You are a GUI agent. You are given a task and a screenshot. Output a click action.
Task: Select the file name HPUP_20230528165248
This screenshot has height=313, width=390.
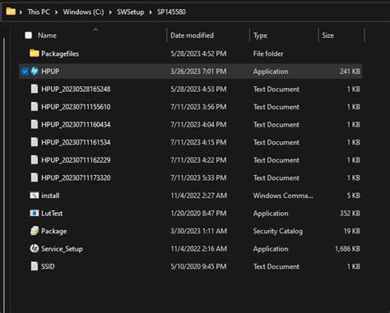pyautogui.click(x=76, y=90)
